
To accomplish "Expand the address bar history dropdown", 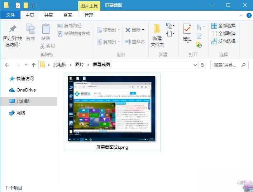I will click(195, 65).
